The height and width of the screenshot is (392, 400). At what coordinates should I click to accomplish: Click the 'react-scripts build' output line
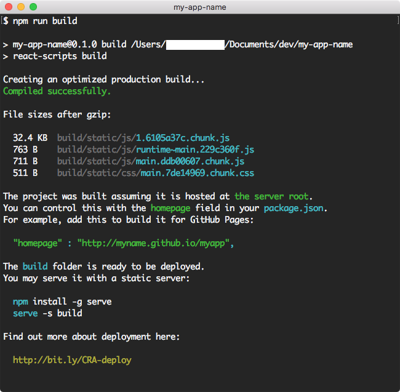60,56
